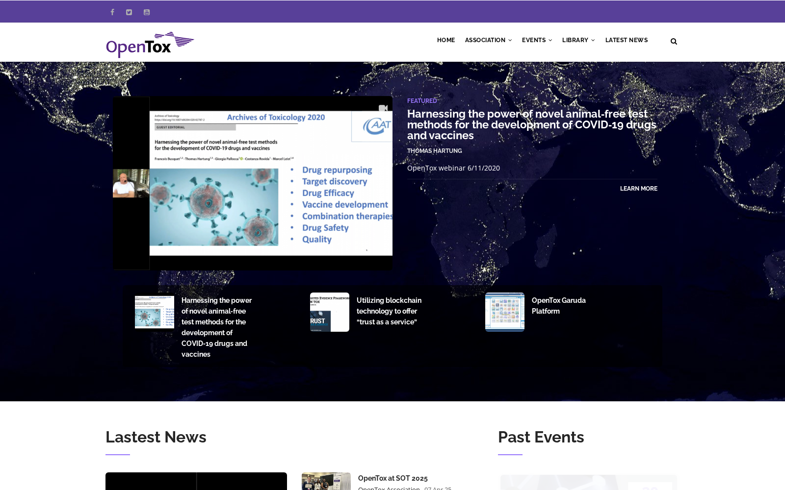Screen dimensions: 785x490
Task: Select the COVID-19 animal-free methods thumbnail
Action: pos(155,312)
